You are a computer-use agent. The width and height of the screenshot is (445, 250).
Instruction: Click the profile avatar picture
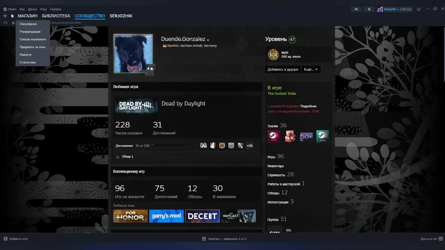pos(133,53)
